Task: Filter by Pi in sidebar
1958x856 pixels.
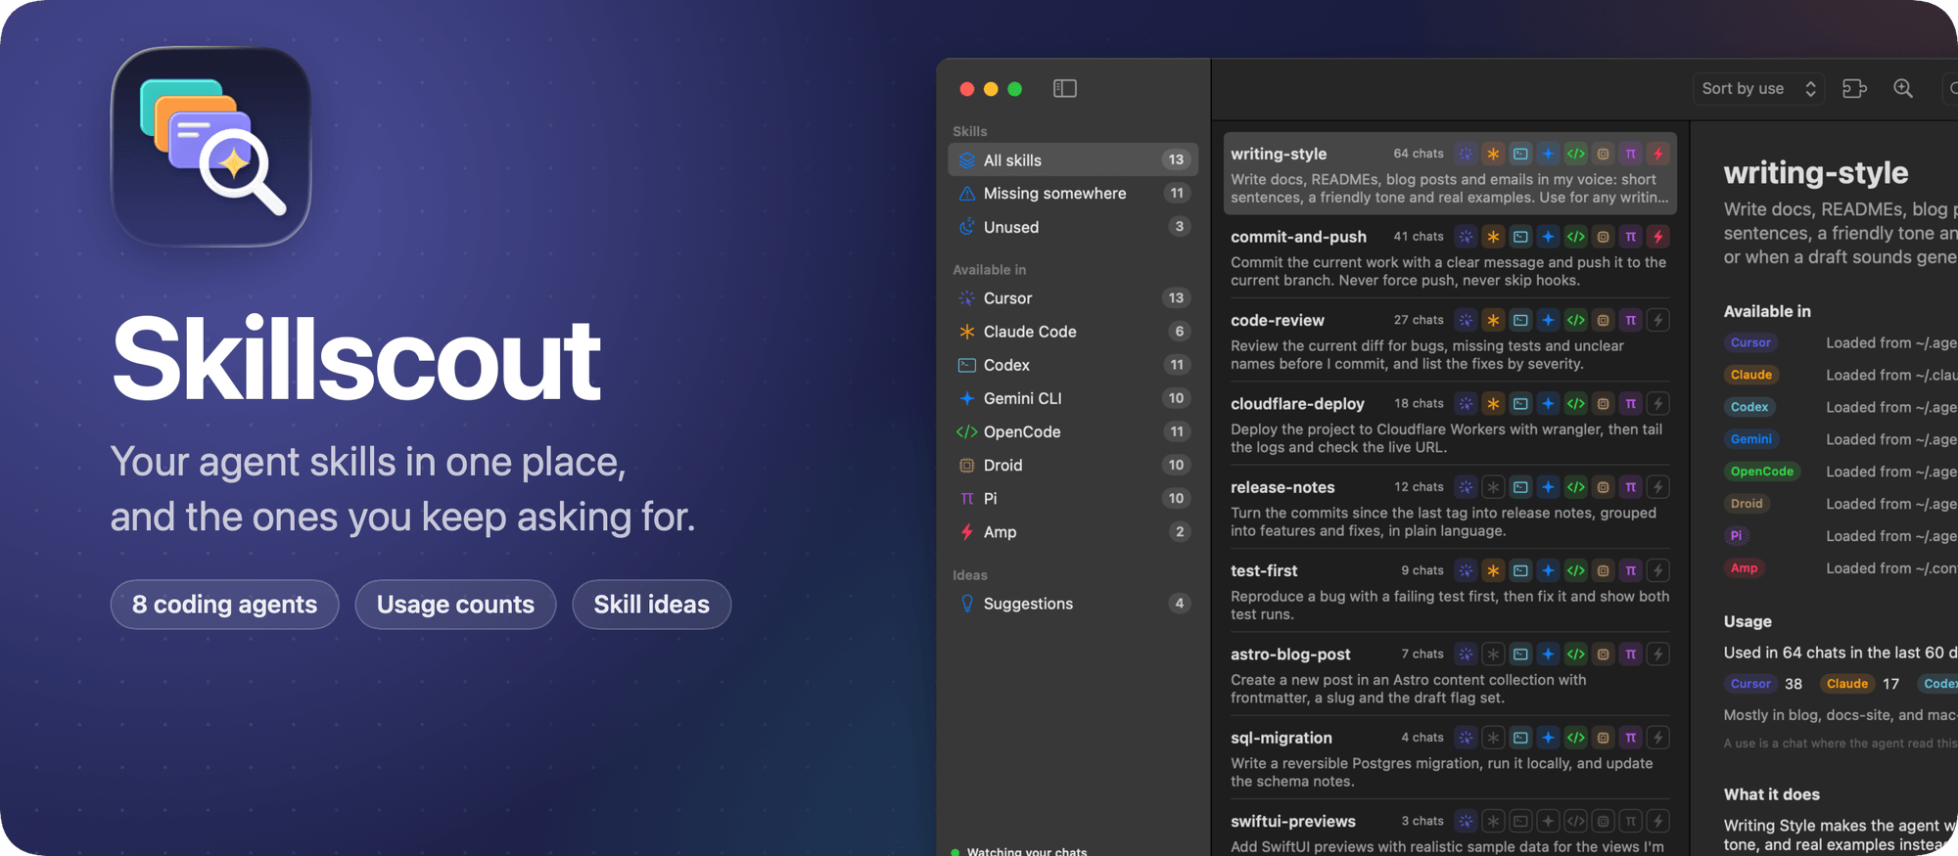Action: (1073, 498)
